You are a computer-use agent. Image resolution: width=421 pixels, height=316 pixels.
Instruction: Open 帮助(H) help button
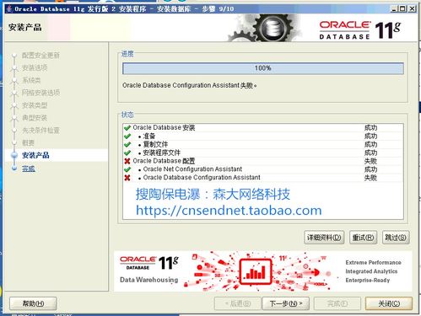coord(33,303)
